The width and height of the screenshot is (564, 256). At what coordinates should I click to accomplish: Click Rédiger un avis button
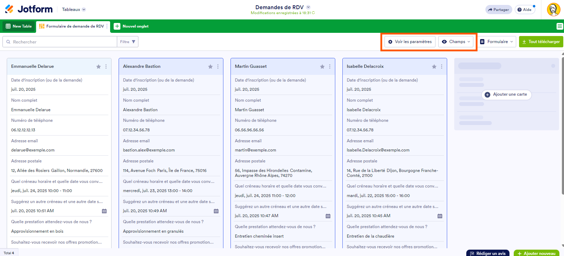pos(488,253)
